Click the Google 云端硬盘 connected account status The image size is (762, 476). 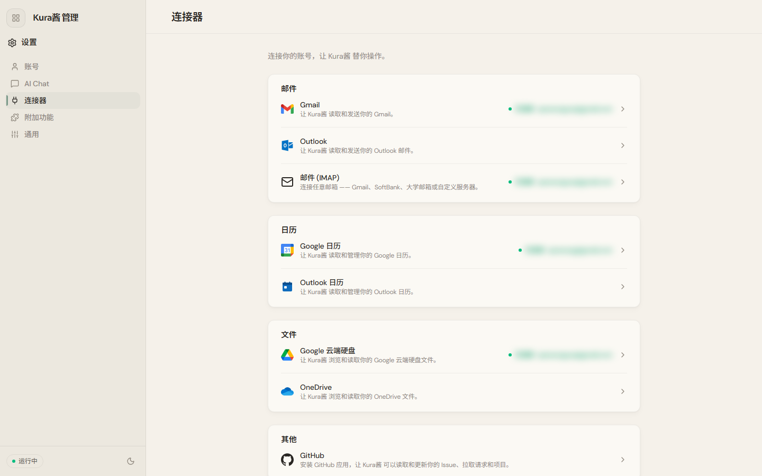coord(560,355)
